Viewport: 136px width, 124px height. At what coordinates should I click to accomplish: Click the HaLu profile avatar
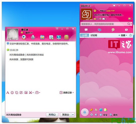coord(87,14)
